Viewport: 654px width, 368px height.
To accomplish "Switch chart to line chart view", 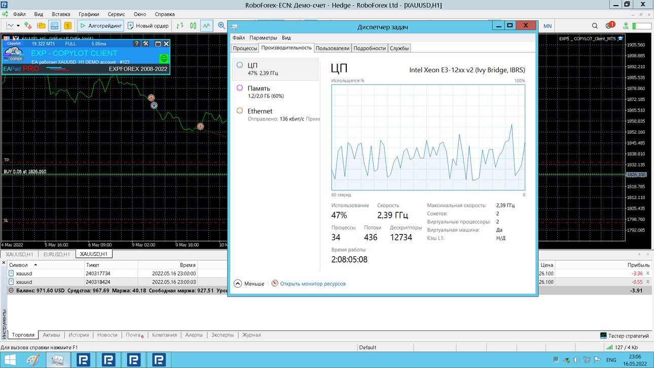I will click(206, 25).
